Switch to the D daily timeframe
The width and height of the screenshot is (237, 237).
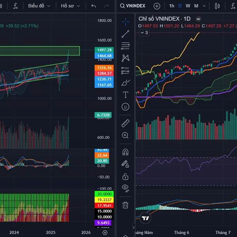coord(180,6)
